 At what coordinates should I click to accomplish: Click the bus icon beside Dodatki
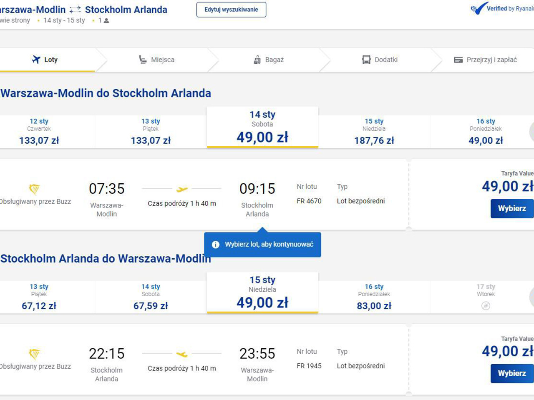[366, 60]
